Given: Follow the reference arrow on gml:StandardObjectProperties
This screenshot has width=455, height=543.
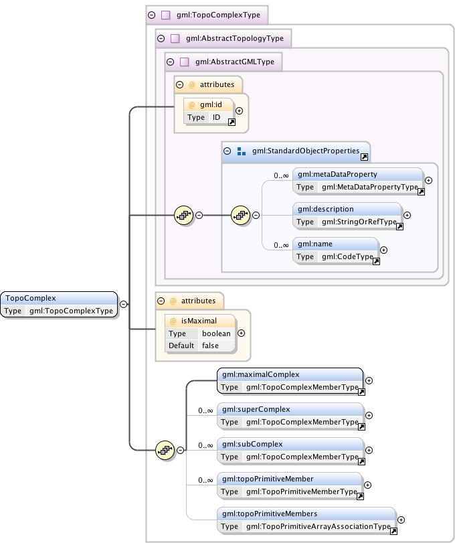Looking at the screenshot, I should tap(365, 157).
